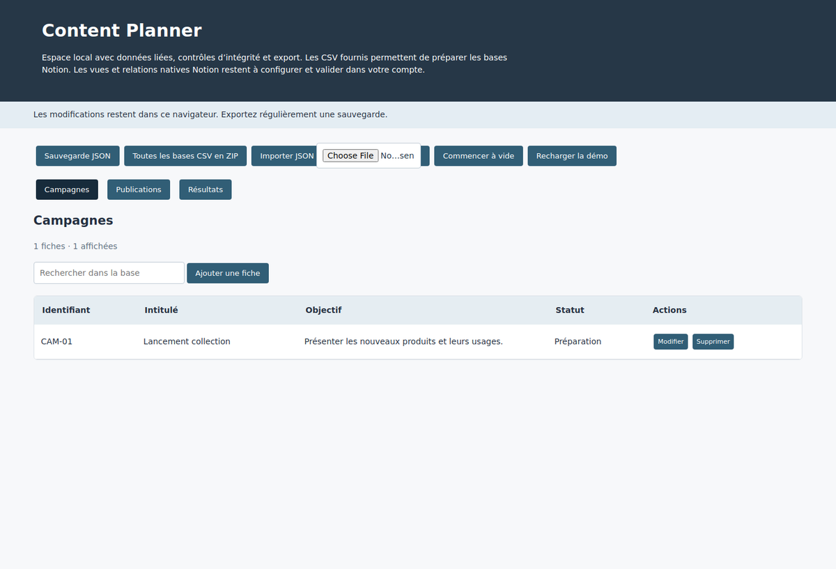Click the 1 fiches · 1 affichées counter
Viewport: 836px width, 569px height.
tap(75, 246)
